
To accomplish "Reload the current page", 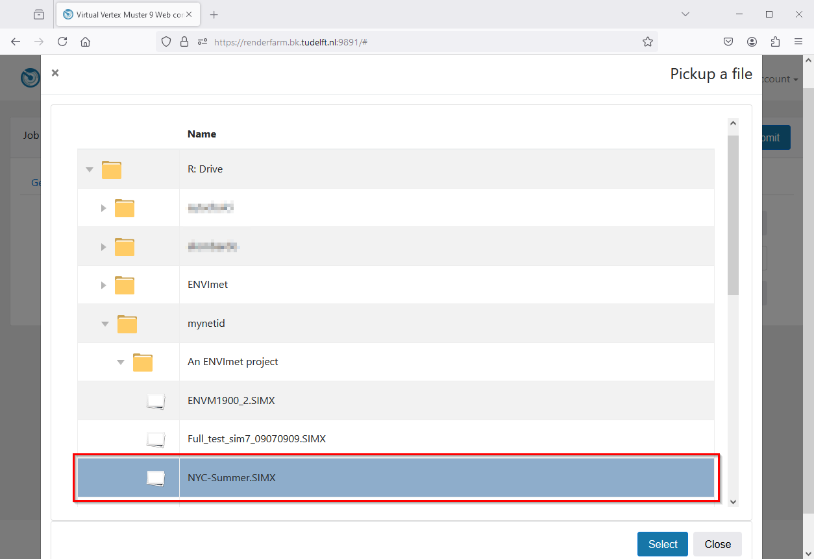I will click(62, 41).
